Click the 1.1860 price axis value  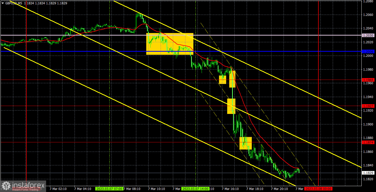(368, 152)
